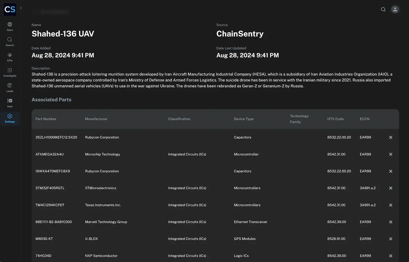Select part number 35ZLH1000MEFC12.5X20

(x=56, y=137)
